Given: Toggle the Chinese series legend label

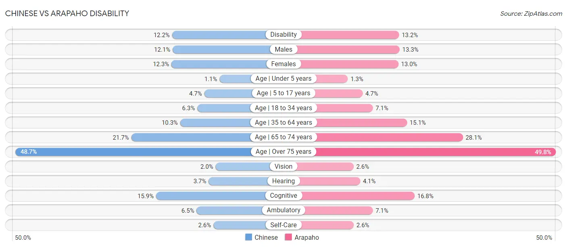Looking at the screenshot, I should 266,237.
